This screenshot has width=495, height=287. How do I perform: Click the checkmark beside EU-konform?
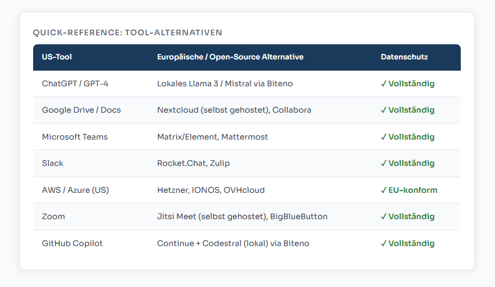pyautogui.click(x=383, y=190)
